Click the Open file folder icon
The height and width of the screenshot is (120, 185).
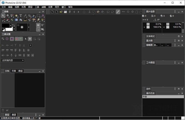[x=61, y=12]
